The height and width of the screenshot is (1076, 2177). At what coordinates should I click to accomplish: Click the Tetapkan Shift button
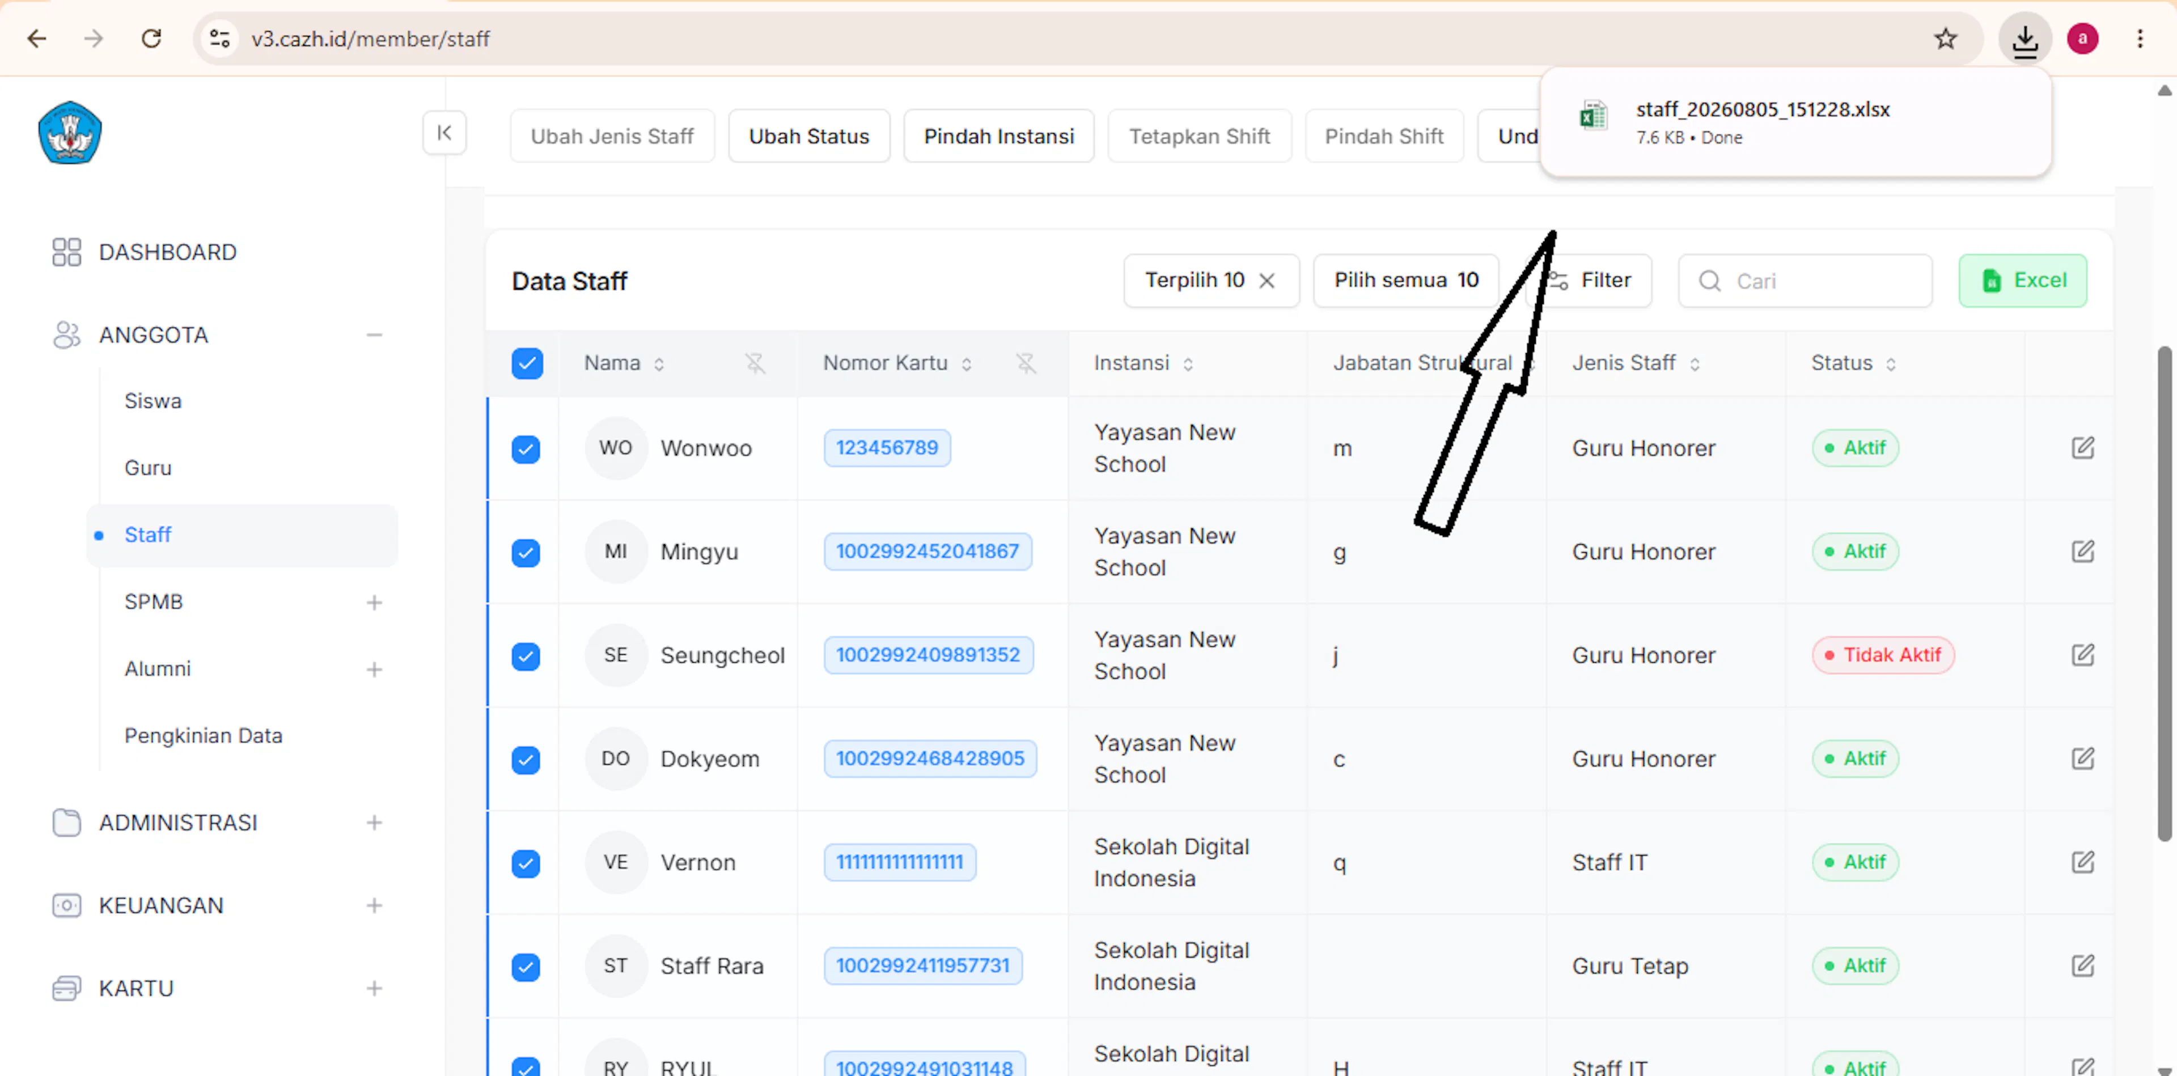click(x=1199, y=136)
